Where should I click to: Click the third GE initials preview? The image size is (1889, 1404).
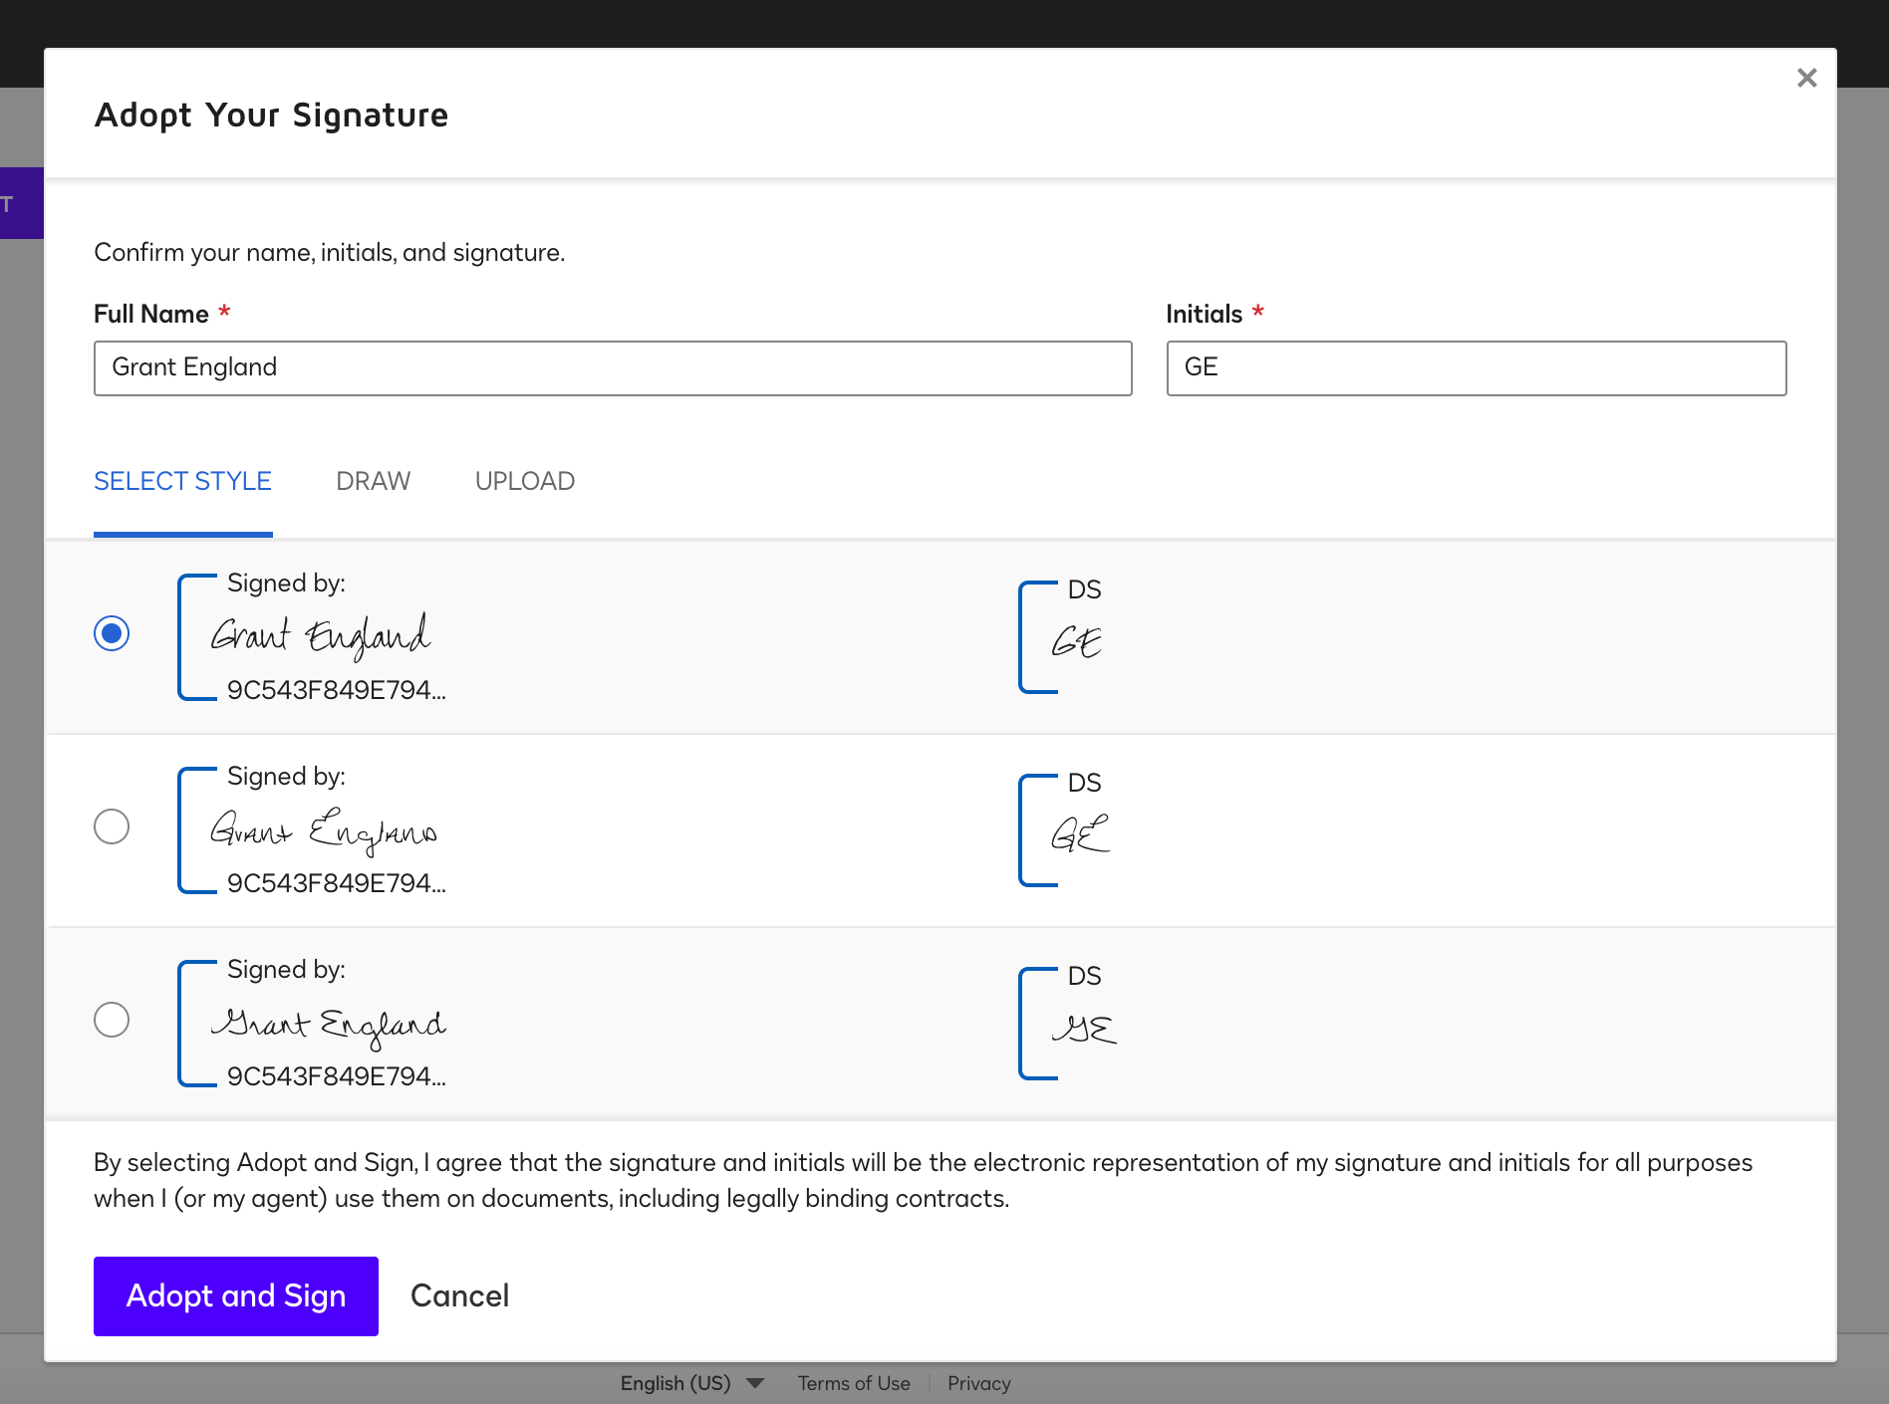1083,1027
